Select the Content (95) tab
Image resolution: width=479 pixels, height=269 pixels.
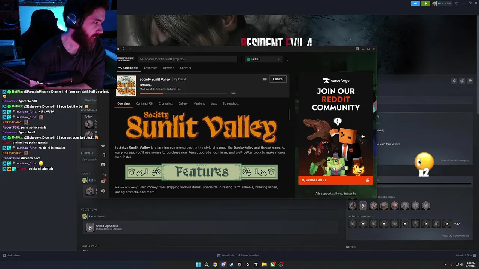pyautogui.click(x=144, y=103)
